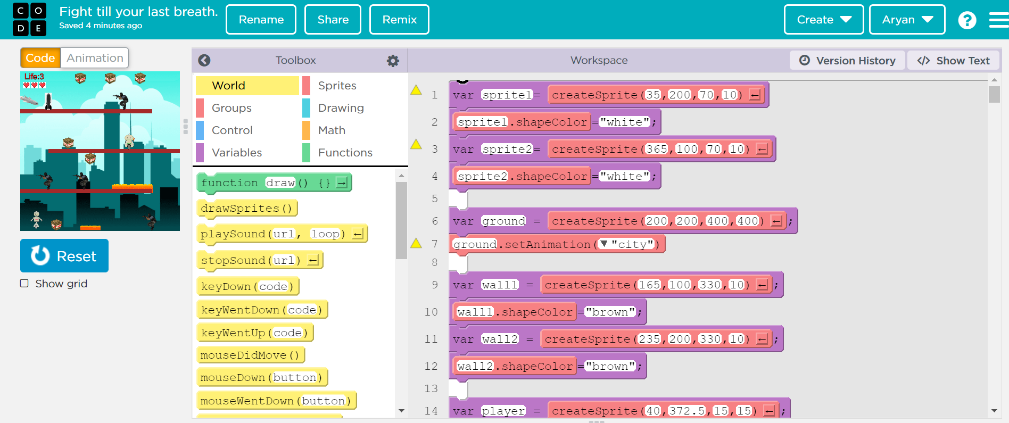Click the drawSprites() toolbox block
1009x423 pixels.
[247, 209]
